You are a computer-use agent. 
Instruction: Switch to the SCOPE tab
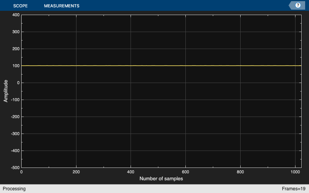tap(20, 6)
